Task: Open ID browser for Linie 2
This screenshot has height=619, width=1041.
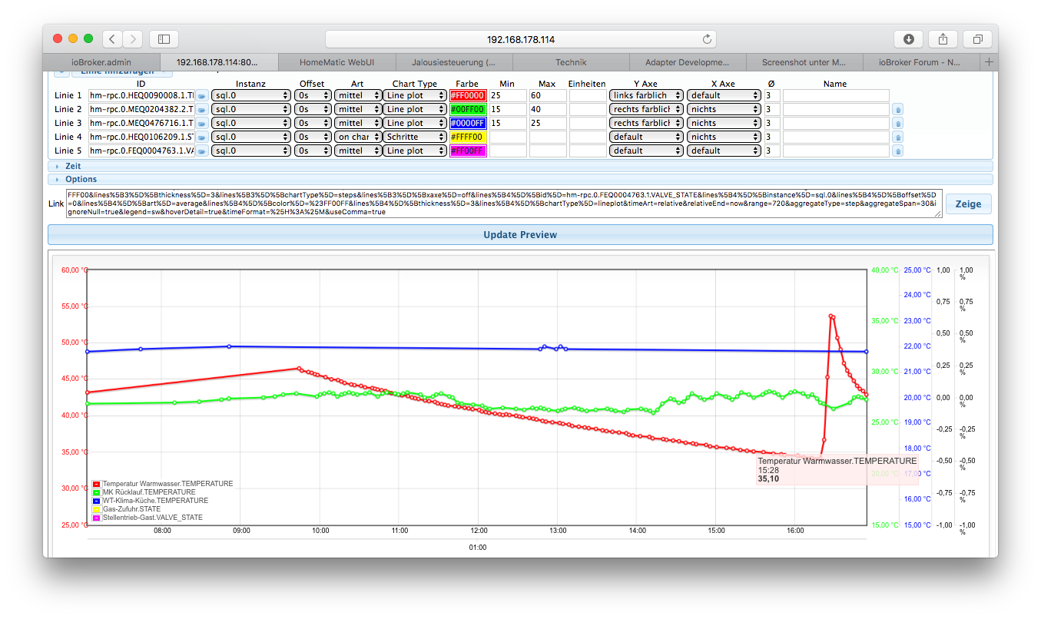Action: 202,110
